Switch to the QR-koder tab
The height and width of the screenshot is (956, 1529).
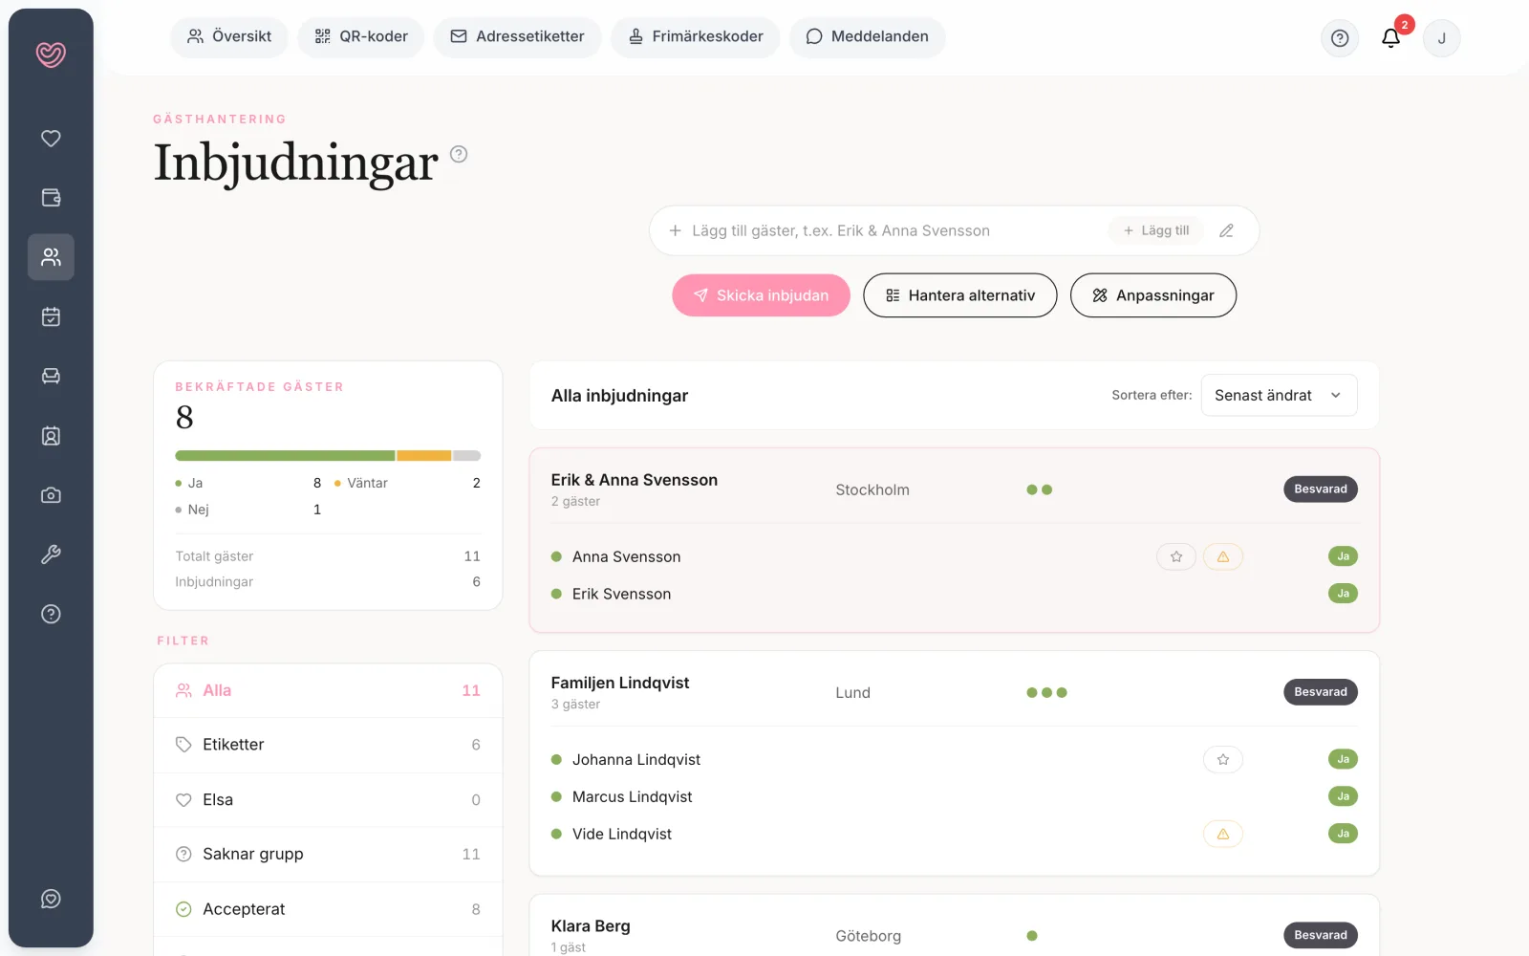pos(361,36)
